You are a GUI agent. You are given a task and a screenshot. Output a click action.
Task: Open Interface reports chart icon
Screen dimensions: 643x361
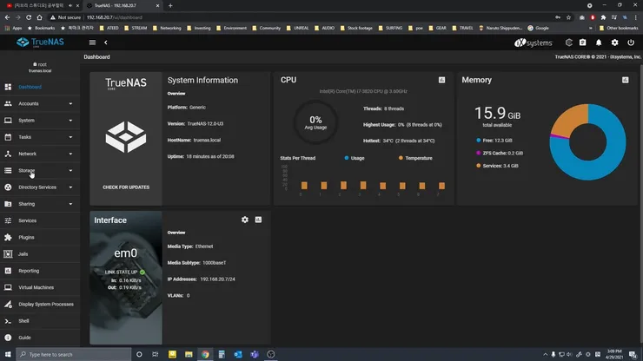pos(258,220)
